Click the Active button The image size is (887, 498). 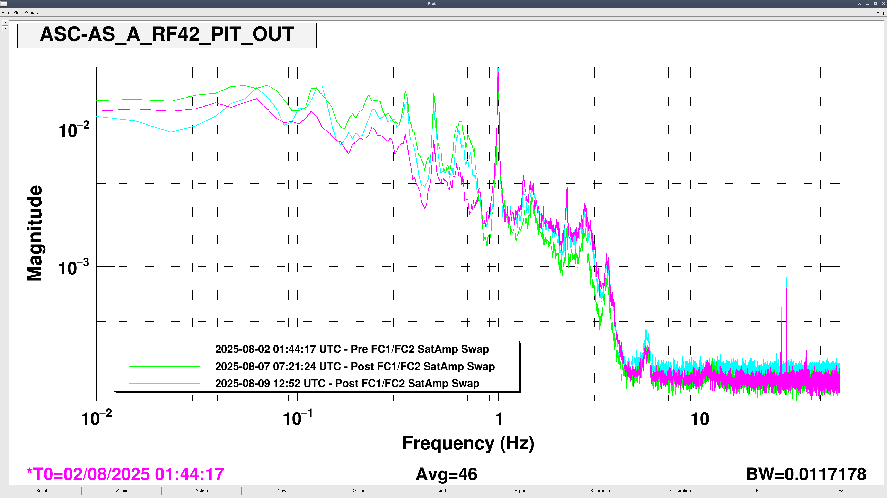tap(202, 490)
